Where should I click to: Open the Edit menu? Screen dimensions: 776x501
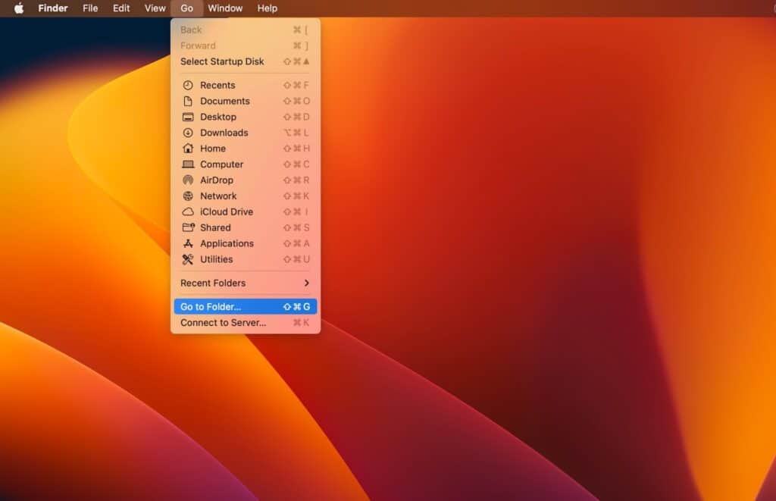coord(121,8)
